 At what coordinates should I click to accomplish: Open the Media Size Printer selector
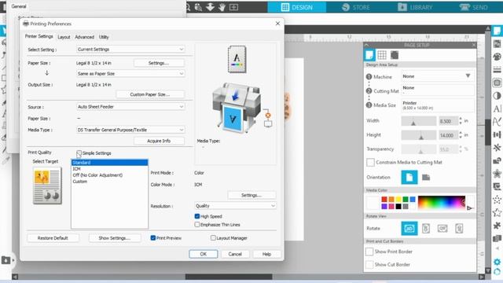tap(438, 105)
